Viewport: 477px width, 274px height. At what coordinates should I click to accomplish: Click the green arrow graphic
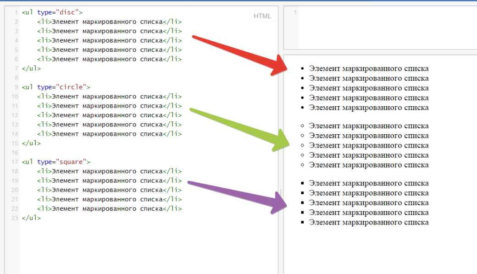[238, 128]
